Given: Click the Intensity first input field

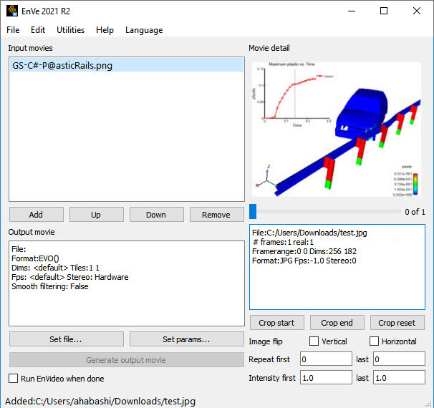Looking at the screenshot, I should pyautogui.click(x=326, y=377).
